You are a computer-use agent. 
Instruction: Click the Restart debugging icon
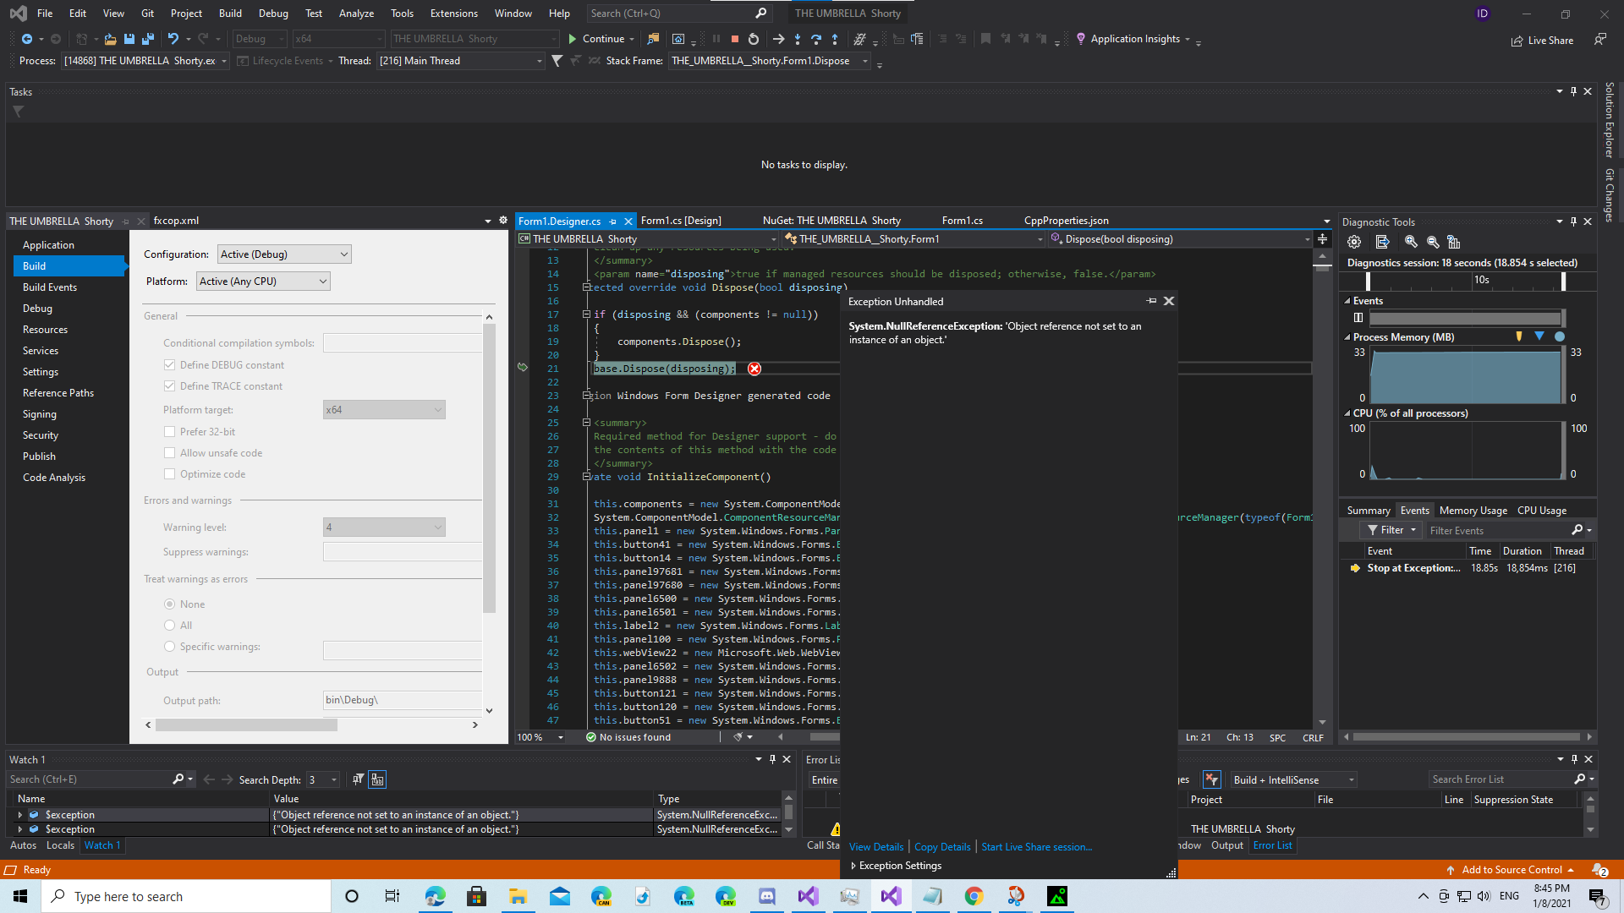[754, 39]
